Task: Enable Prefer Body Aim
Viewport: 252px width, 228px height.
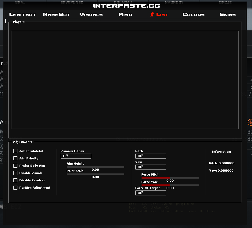Action: [x=16, y=166]
